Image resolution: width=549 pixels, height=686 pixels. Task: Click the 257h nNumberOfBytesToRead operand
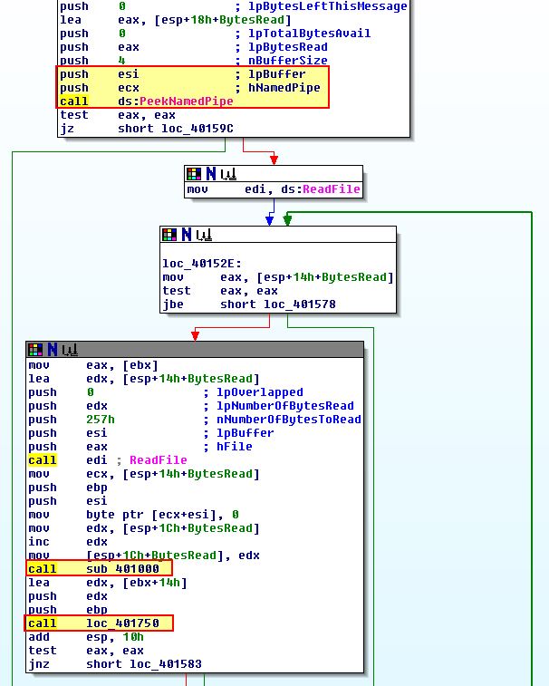(x=101, y=420)
